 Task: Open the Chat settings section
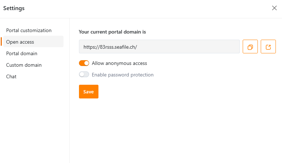[11, 76]
